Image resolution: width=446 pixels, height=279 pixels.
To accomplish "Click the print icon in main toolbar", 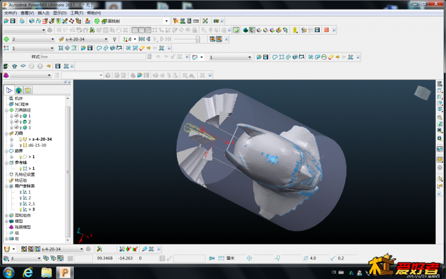I will (x=22, y=21).
